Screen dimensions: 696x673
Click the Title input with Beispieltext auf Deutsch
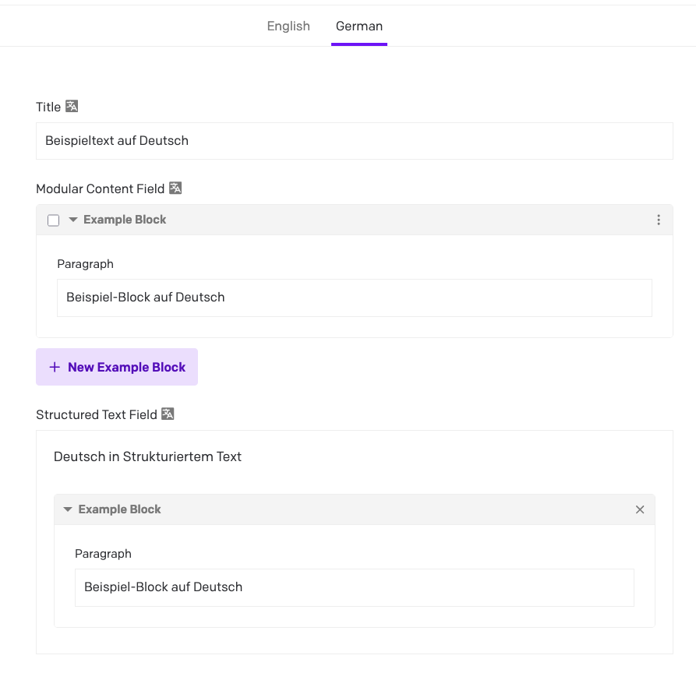coord(354,141)
